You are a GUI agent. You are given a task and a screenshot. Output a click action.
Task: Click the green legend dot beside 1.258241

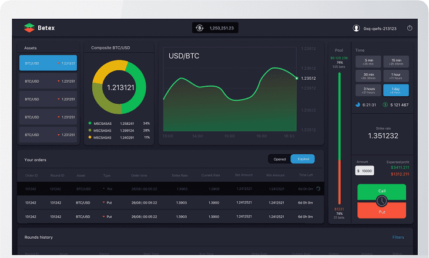point(90,123)
